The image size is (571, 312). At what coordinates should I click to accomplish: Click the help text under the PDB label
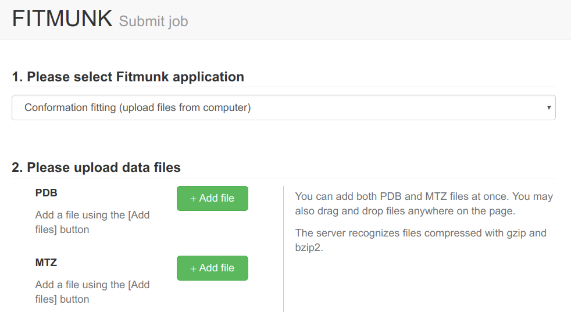tap(92, 222)
